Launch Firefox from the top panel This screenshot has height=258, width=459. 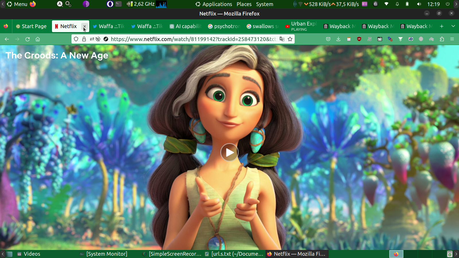point(33,4)
